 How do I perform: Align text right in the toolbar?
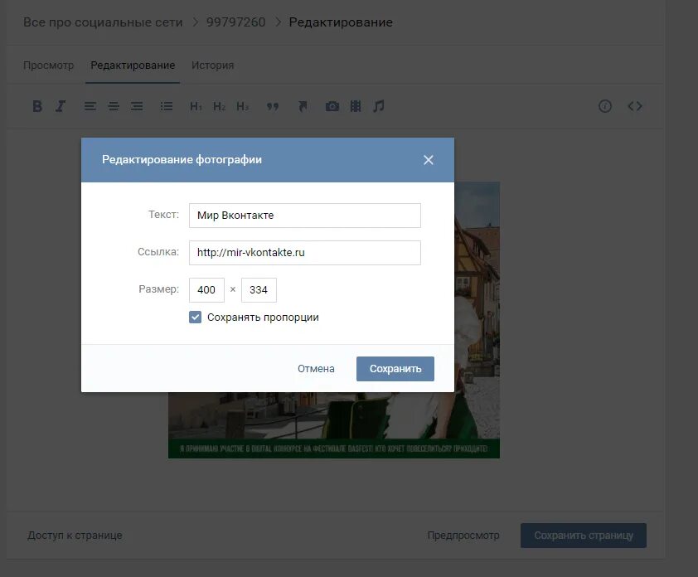[137, 106]
